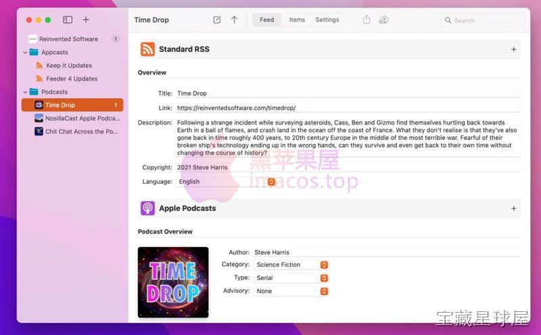
Task: Open the Category dropdown Science Fiction
Action: point(291,265)
